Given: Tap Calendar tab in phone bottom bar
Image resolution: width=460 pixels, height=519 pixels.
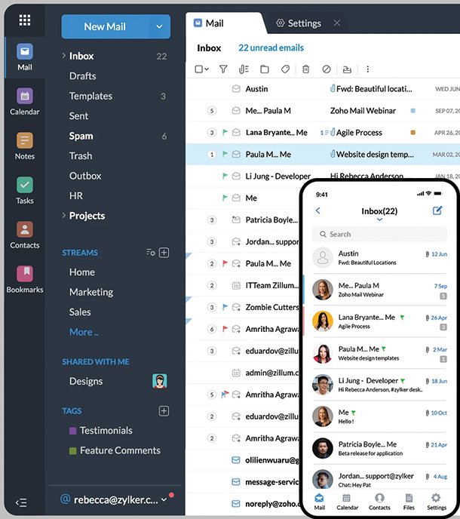Looking at the screenshot, I should click(347, 502).
